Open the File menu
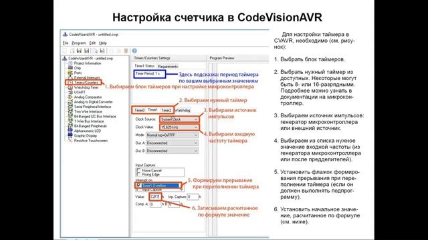This screenshot has height=240, width=428. coord(66,43)
